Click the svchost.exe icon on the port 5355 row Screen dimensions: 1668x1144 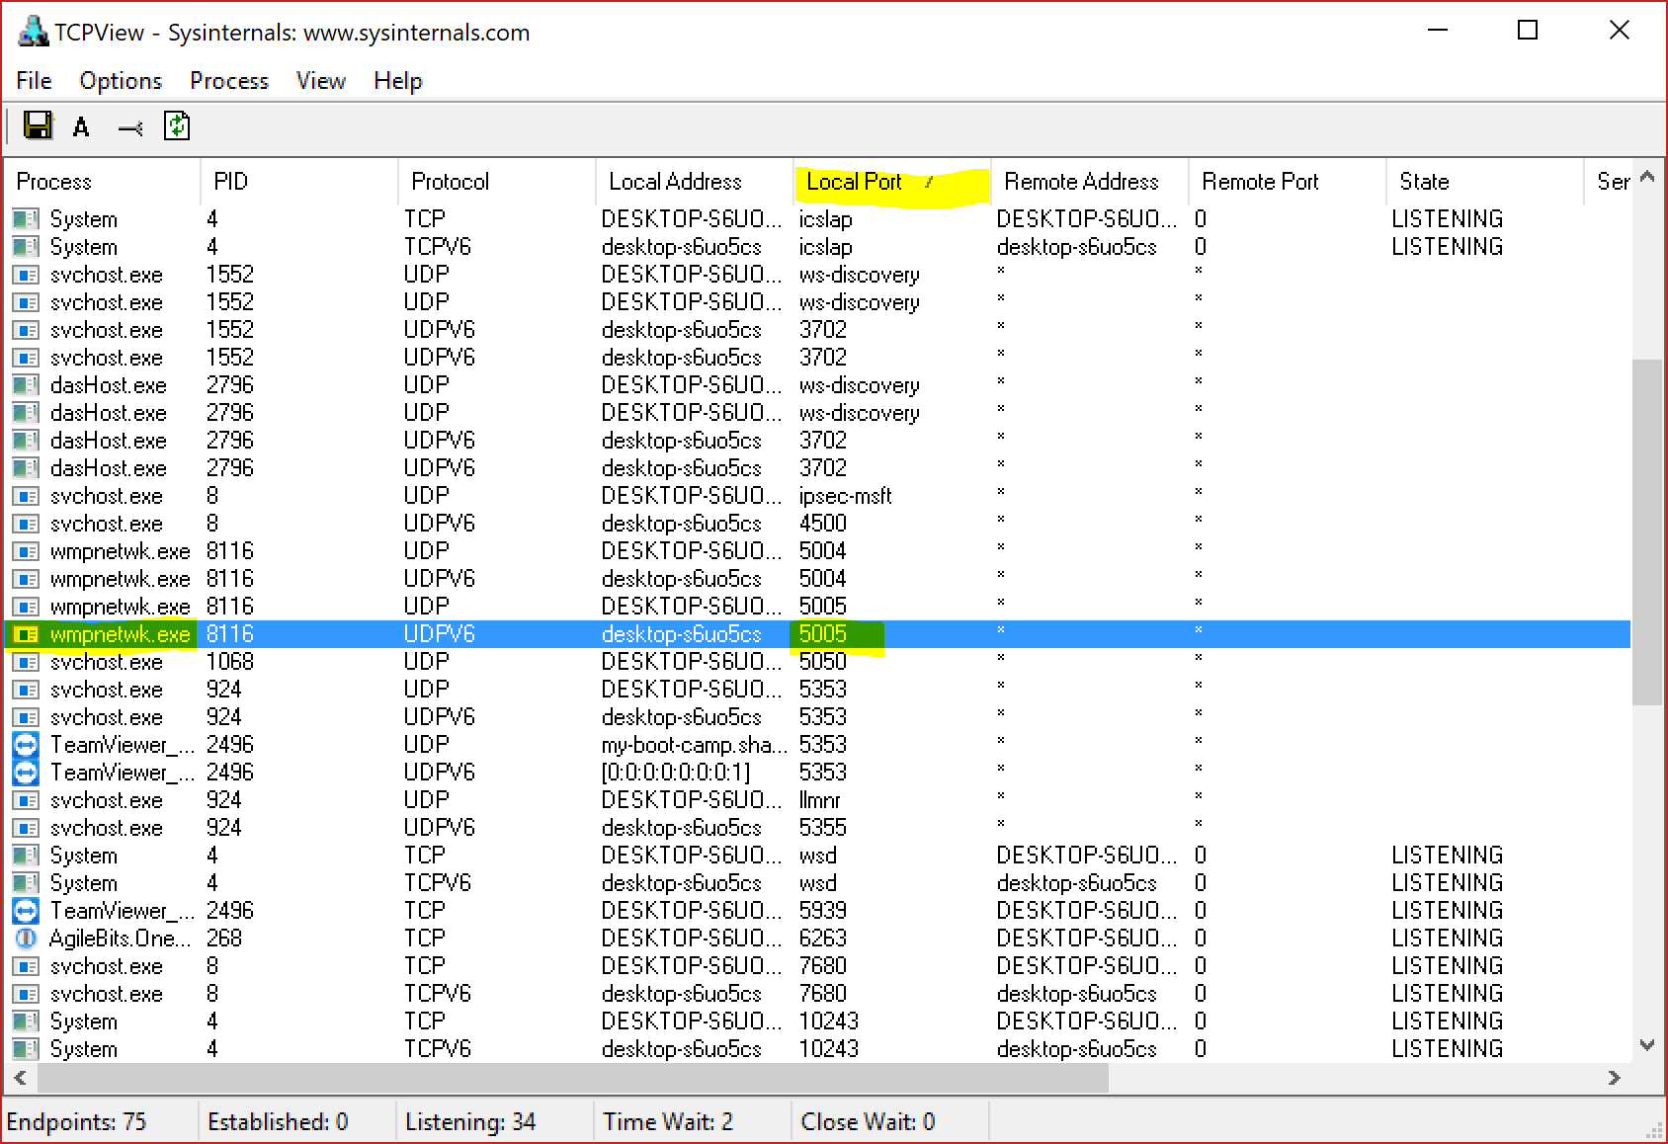(26, 828)
